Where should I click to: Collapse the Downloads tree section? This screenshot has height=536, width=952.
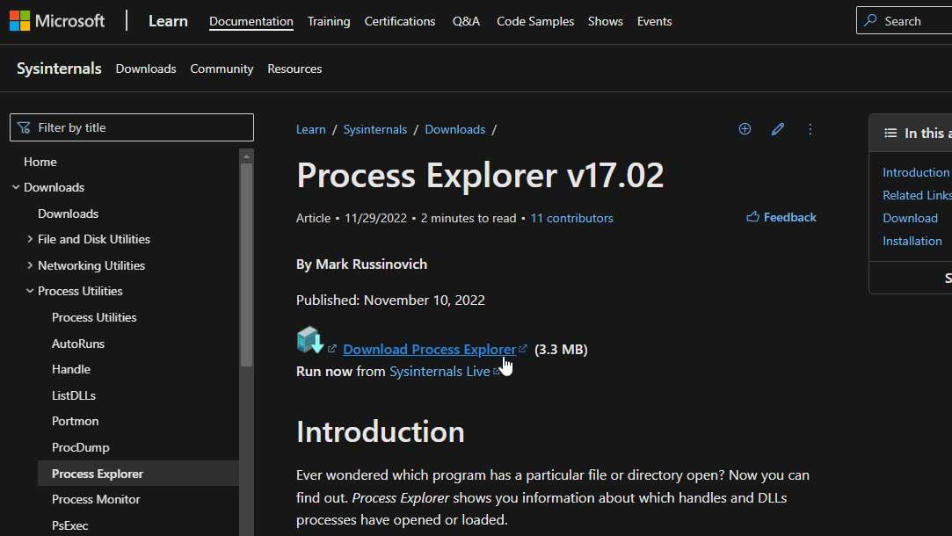pyautogui.click(x=16, y=187)
